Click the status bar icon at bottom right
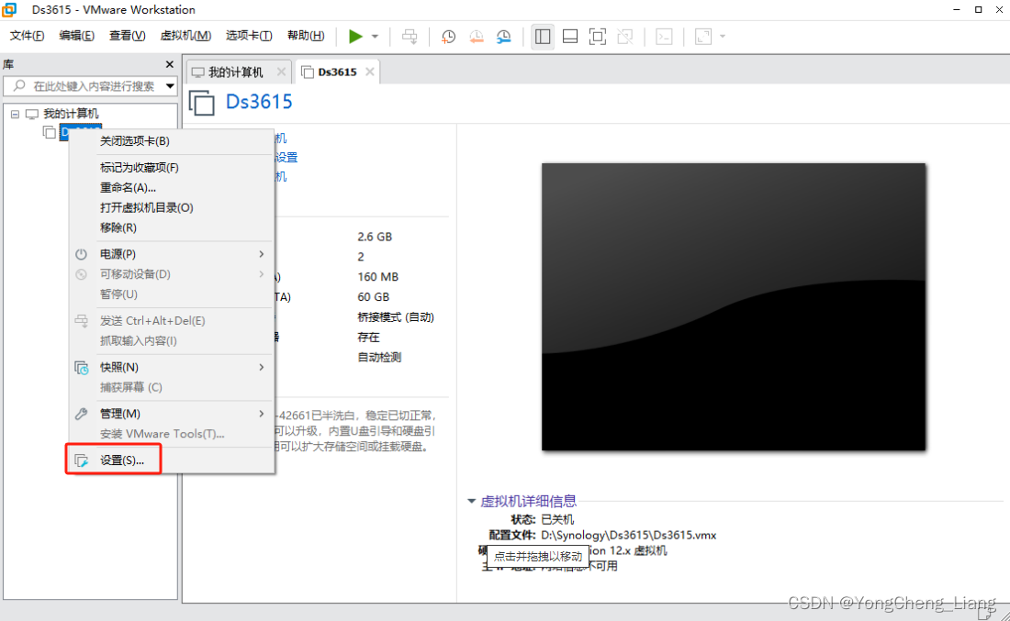The image size is (1010, 621). point(985,612)
